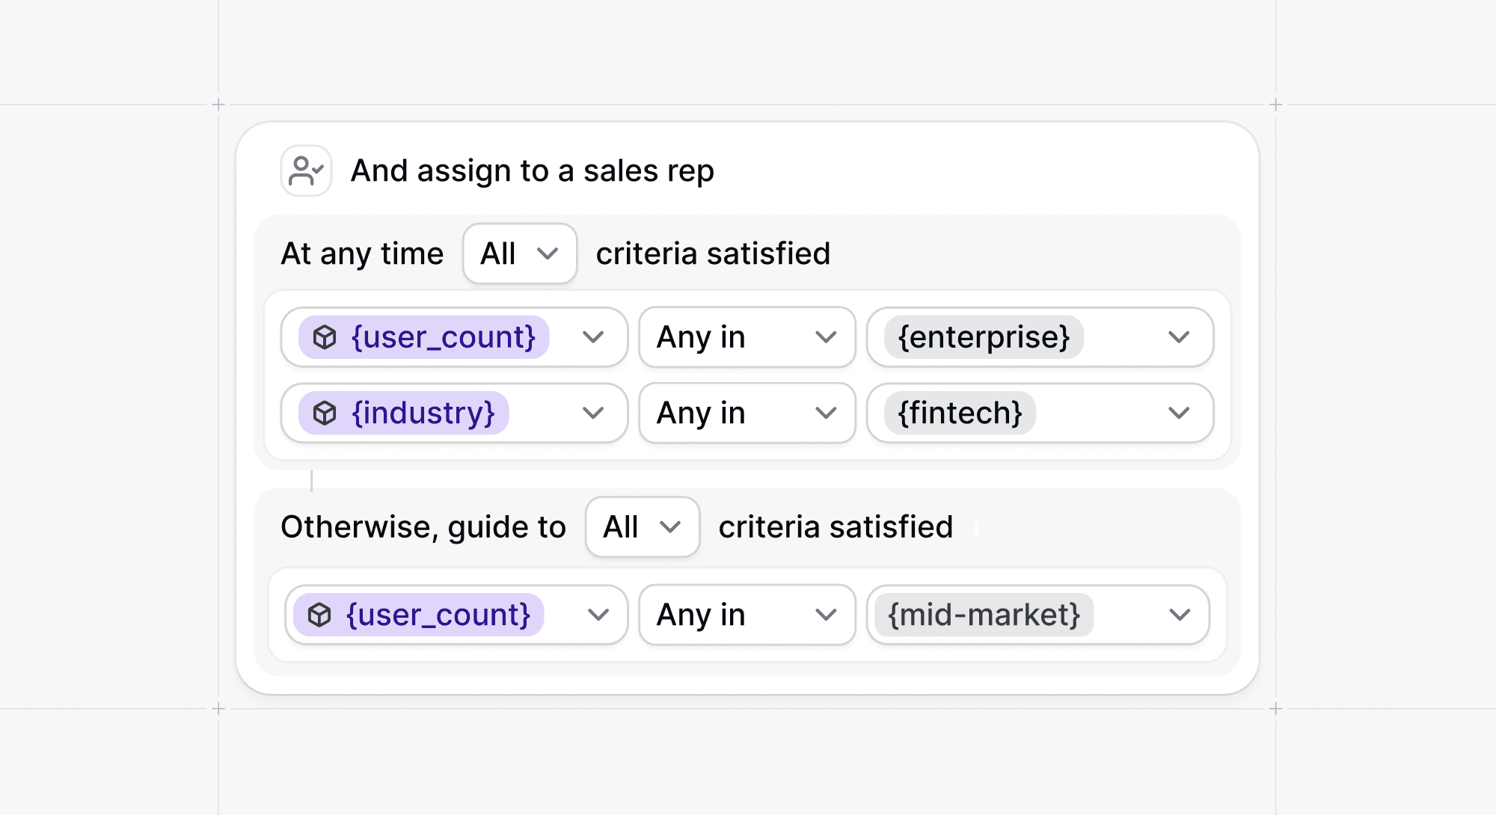
Task: Select the {enterprise} value tag
Action: tap(984, 337)
